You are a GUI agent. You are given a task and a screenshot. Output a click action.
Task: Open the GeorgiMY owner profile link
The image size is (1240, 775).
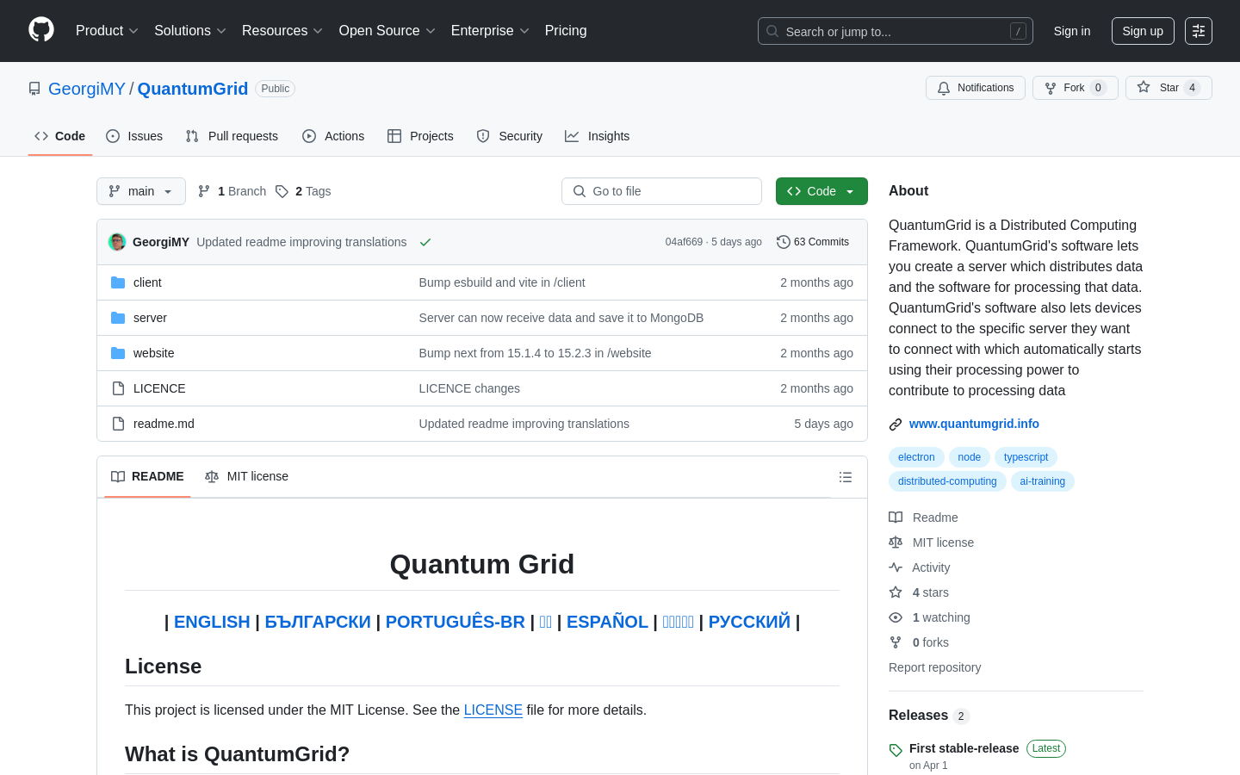(87, 89)
